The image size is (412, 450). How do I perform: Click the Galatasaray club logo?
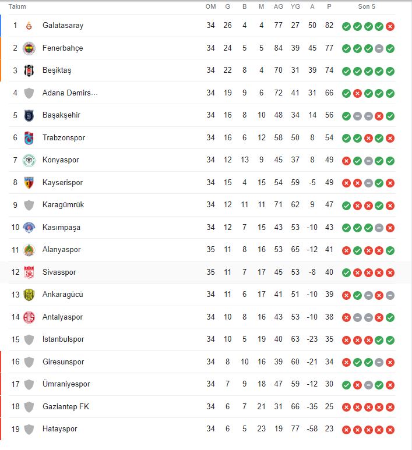pos(29,26)
